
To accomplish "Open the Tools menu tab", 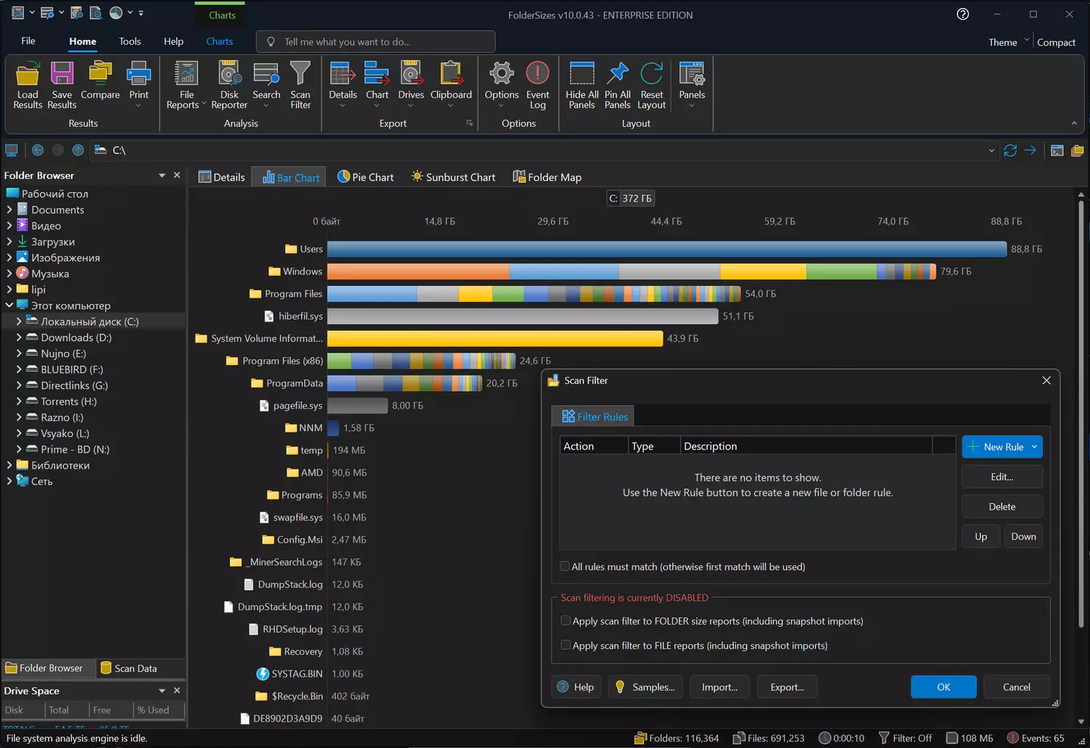I will tap(130, 41).
